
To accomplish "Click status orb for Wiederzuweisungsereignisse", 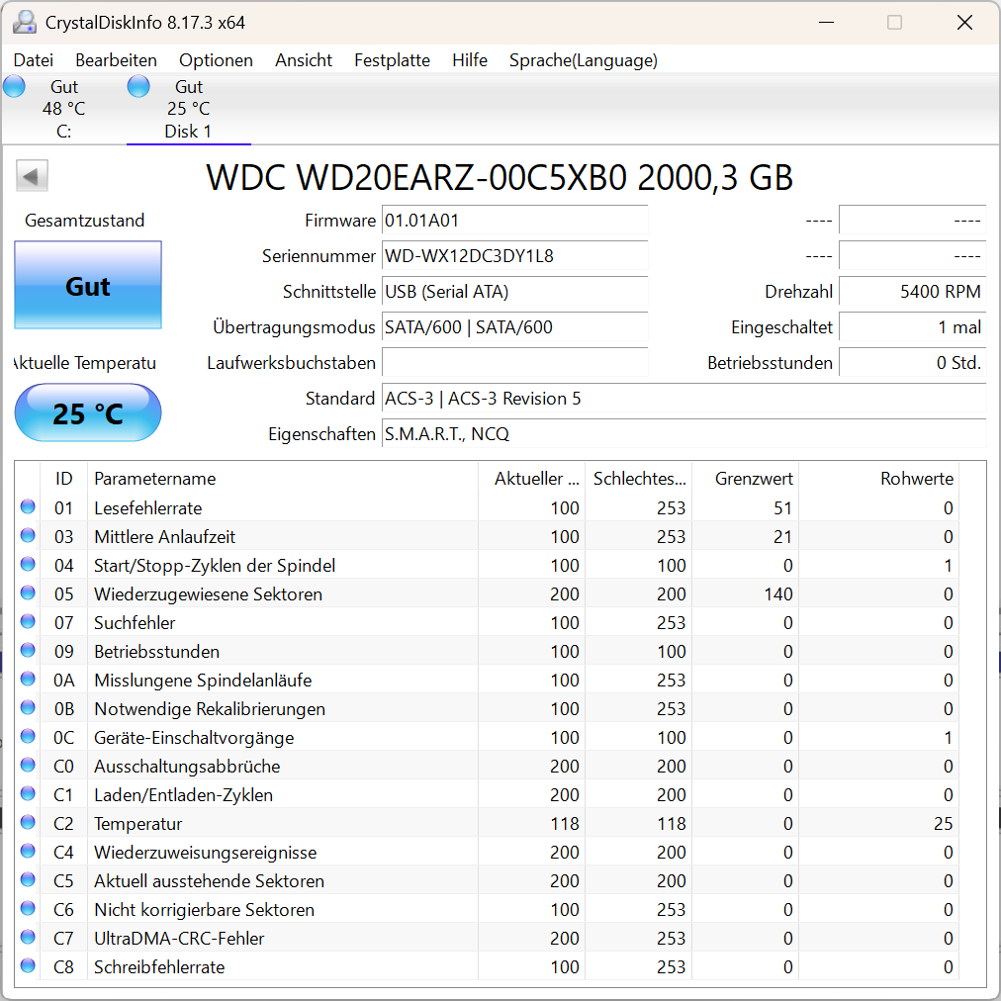I will [28, 852].
